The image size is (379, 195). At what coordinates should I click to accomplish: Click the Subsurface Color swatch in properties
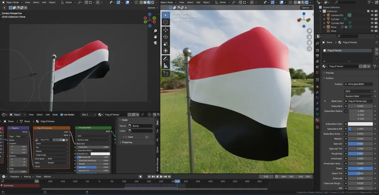(360, 124)
